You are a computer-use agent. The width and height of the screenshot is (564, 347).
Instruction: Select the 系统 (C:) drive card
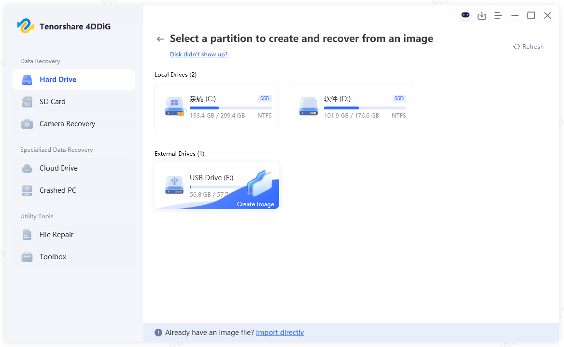point(216,106)
